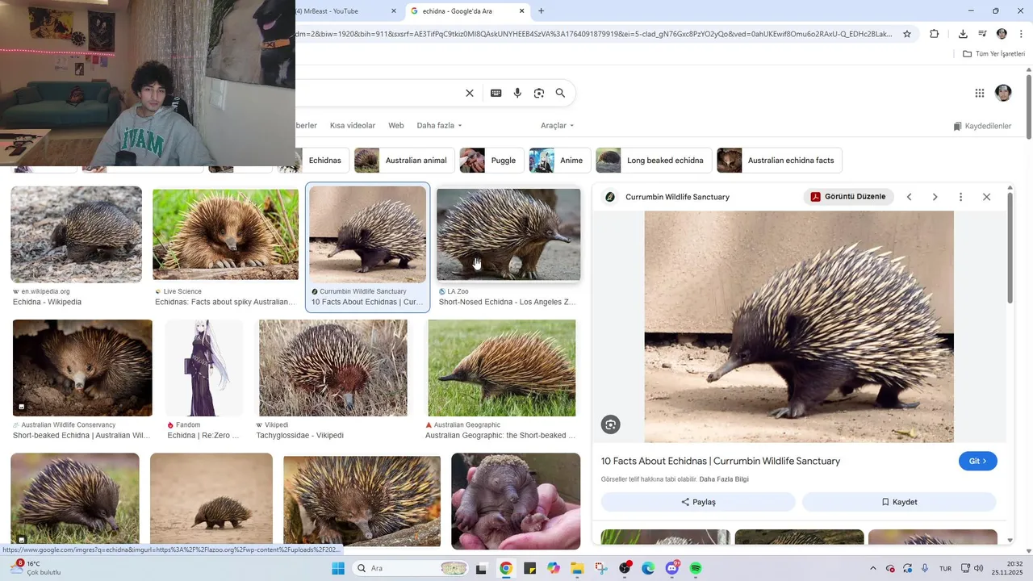Open the media controls icon in Chrome toolbar
This screenshot has height=581, width=1033.
982,34
